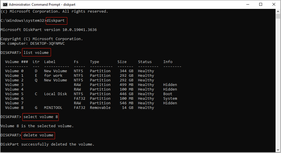This screenshot has height=153, width=281.
Task: Click the 'C:\Windows\system32>' prompt text
Action: pyautogui.click(x=23, y=21)
